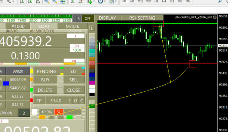Screen dimensions: 228x132
Task: Select the M/226 tab
Action: [x=73, y=26]
